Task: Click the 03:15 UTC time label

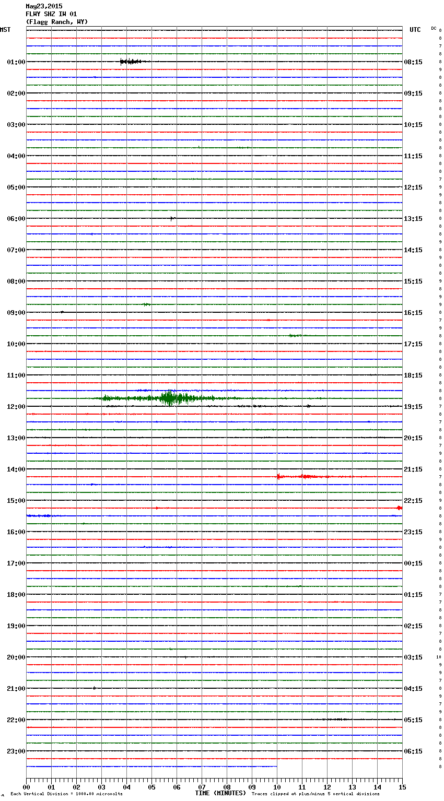Action: click(x=413, y=657)
